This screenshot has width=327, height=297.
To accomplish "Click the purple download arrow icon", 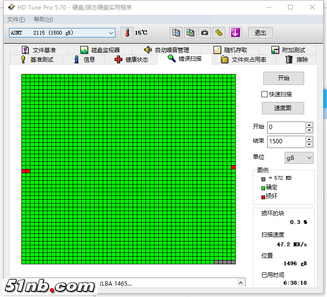I will click(236, 33).
